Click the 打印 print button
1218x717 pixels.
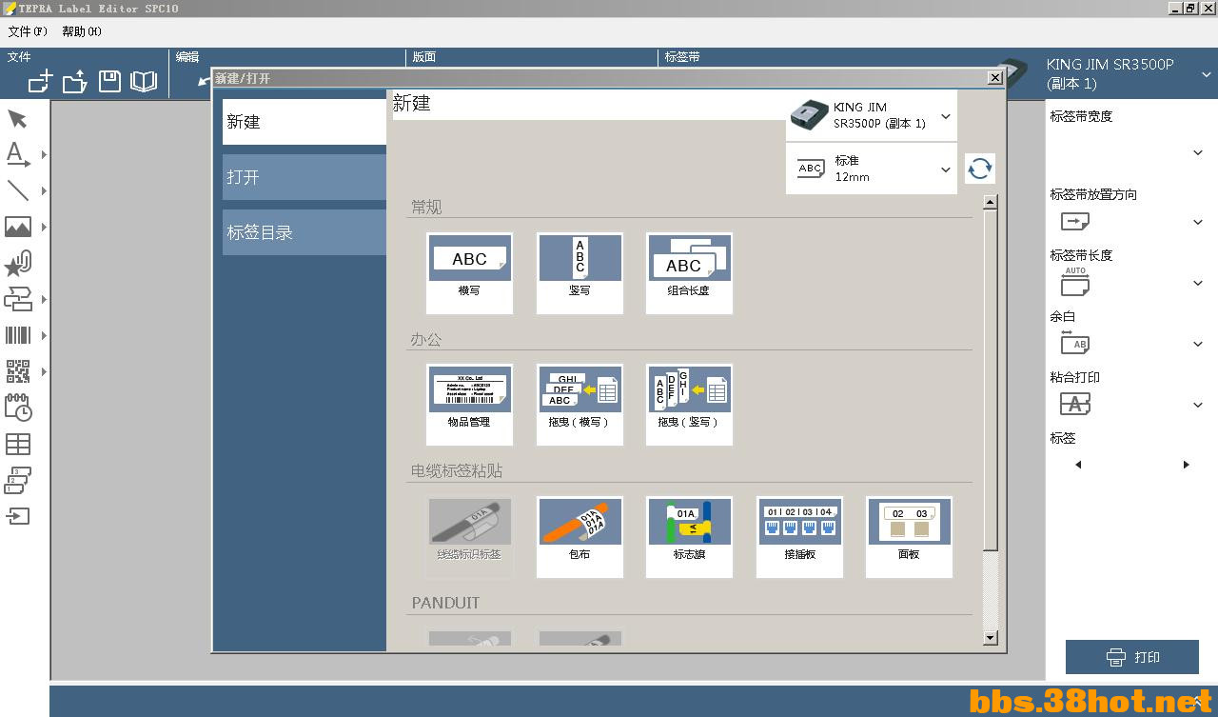tap(1132, 657)
